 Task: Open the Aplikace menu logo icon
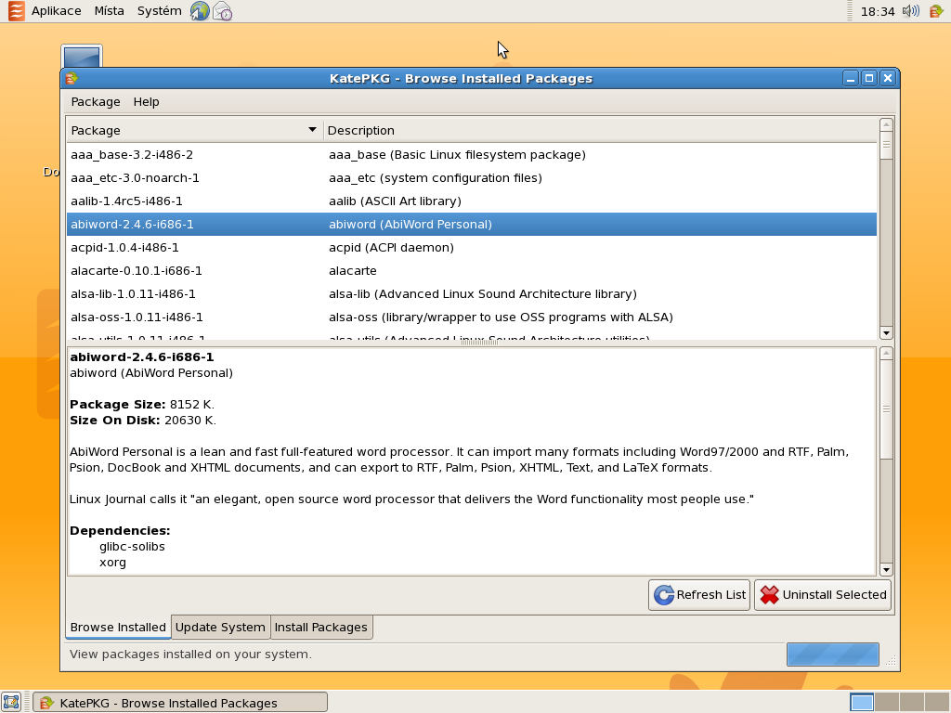[17, 11]
